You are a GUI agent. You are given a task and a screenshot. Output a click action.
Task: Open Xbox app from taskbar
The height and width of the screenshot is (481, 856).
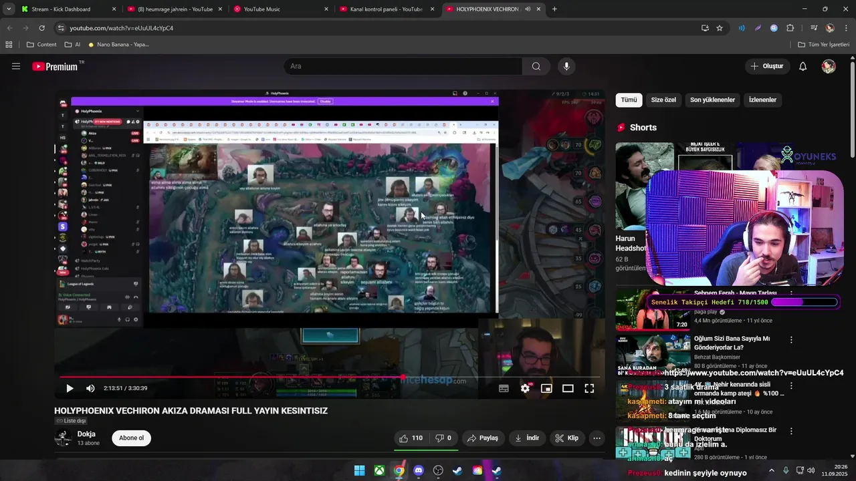pyautogui.click(x=379, y=470)
